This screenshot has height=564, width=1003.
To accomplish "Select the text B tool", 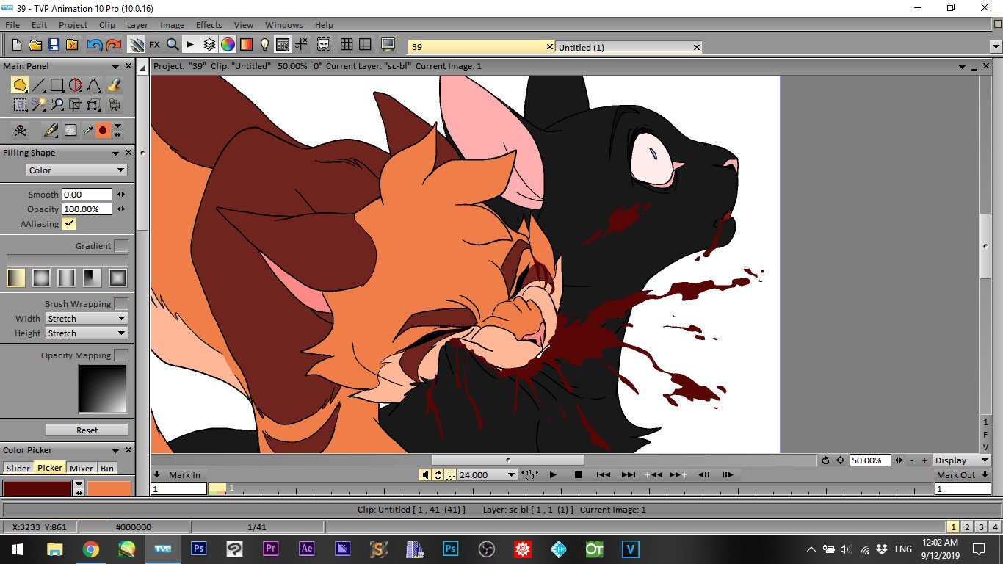I will [x=20, y=104].
